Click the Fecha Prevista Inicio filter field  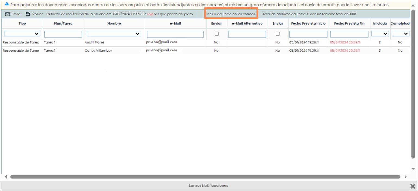click(x=308, y=34)
